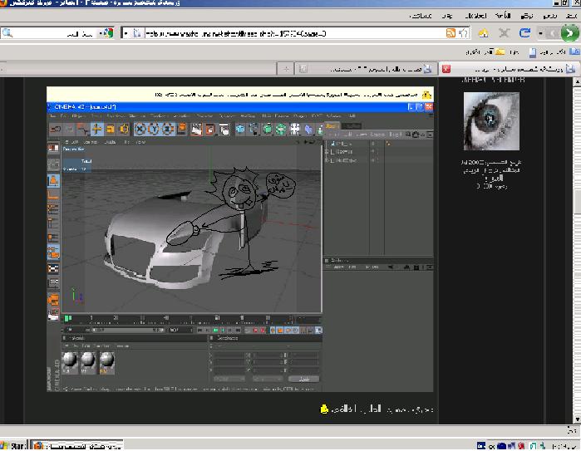This screenshot has height=451, width=581.
Task: Select the Move tool cross icon
Action: pyautogui.click(x=96, y=130)
